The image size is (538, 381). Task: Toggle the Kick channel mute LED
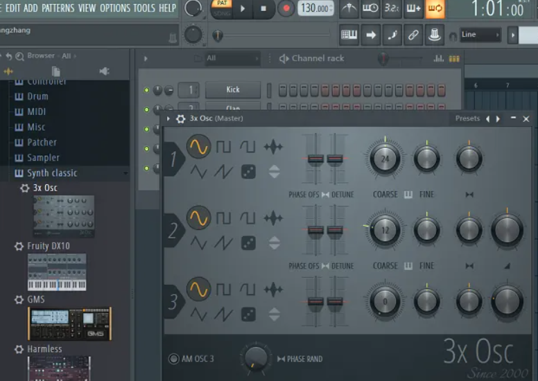[x=146, y=90]
